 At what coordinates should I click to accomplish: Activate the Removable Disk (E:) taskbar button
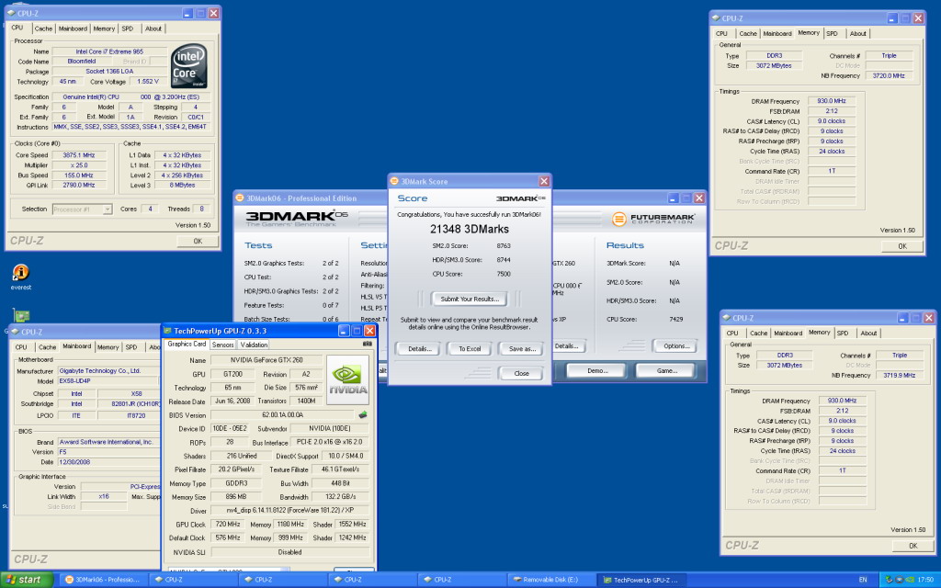pos(550,580)
